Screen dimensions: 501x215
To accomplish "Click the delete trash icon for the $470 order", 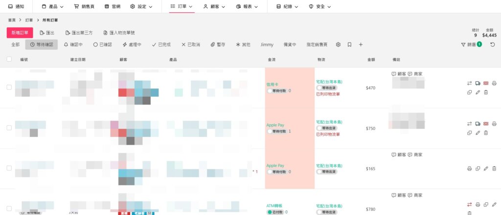I will (x=486, y=92).
